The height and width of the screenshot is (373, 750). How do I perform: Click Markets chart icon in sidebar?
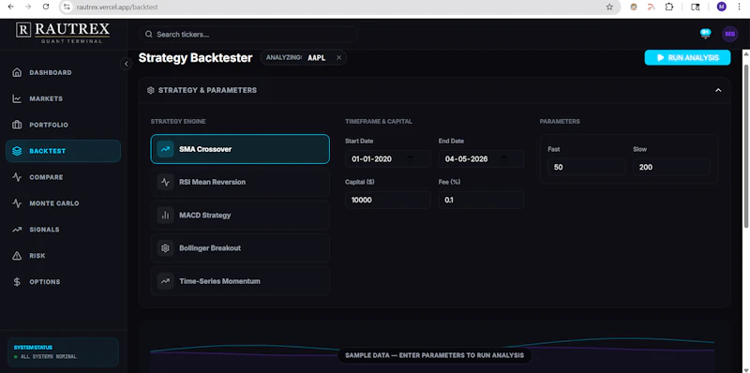tap(17, 99)
